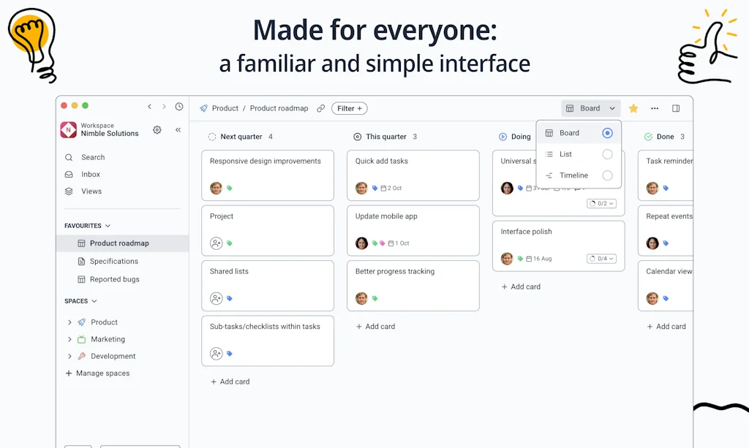Keep Board selected via its radio button

607,133
